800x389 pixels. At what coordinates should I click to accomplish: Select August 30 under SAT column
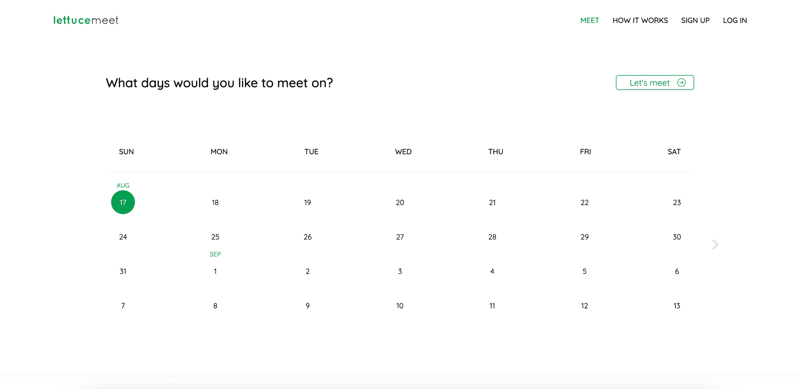point(676,237)
